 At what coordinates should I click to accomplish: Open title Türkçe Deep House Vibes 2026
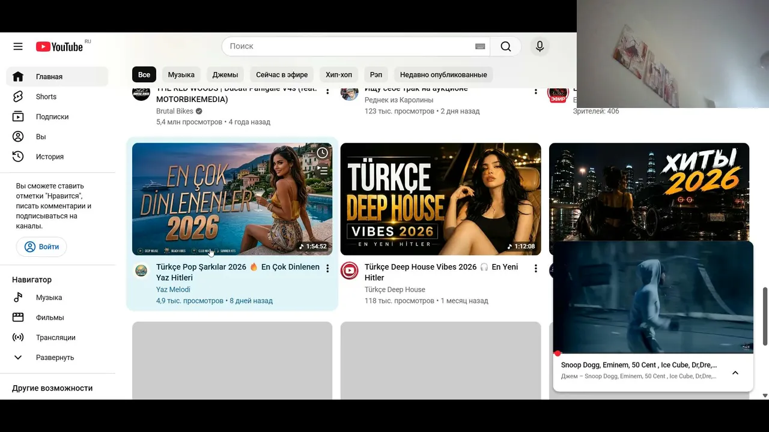pos(442,272)
